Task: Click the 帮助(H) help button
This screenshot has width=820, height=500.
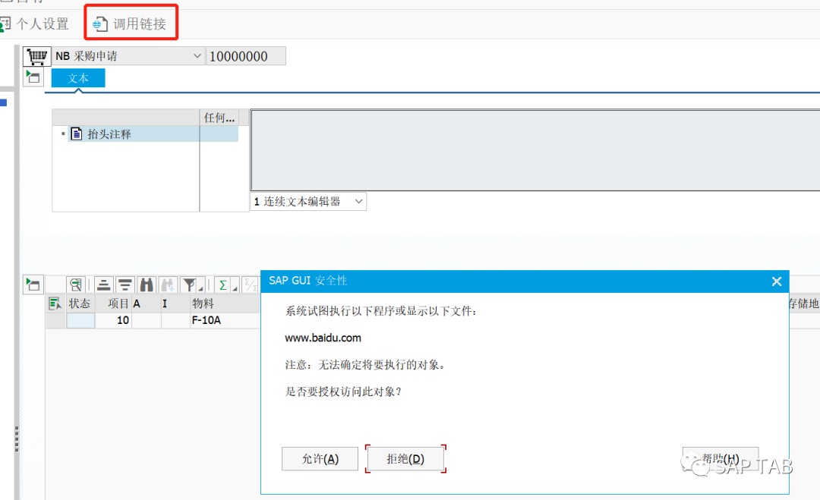Action: pos(720,459)
